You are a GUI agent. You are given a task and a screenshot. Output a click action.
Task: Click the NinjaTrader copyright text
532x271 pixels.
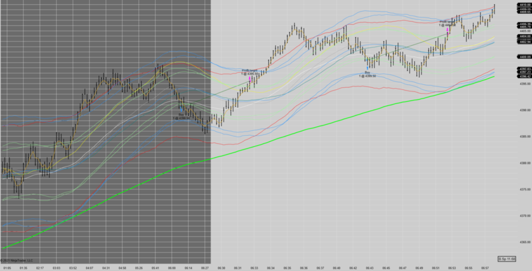(17, 260)
